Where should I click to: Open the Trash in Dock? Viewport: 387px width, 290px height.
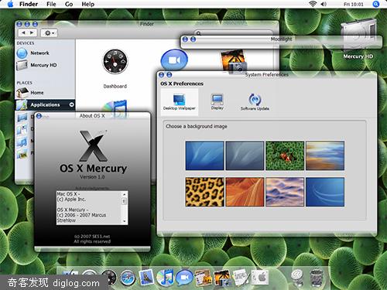pyautogui.click(x=316, y=278)
